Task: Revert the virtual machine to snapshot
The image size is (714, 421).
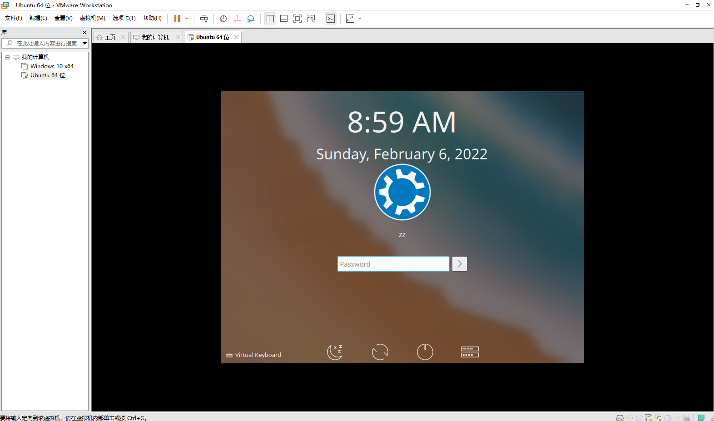Action: coord(237,19)
